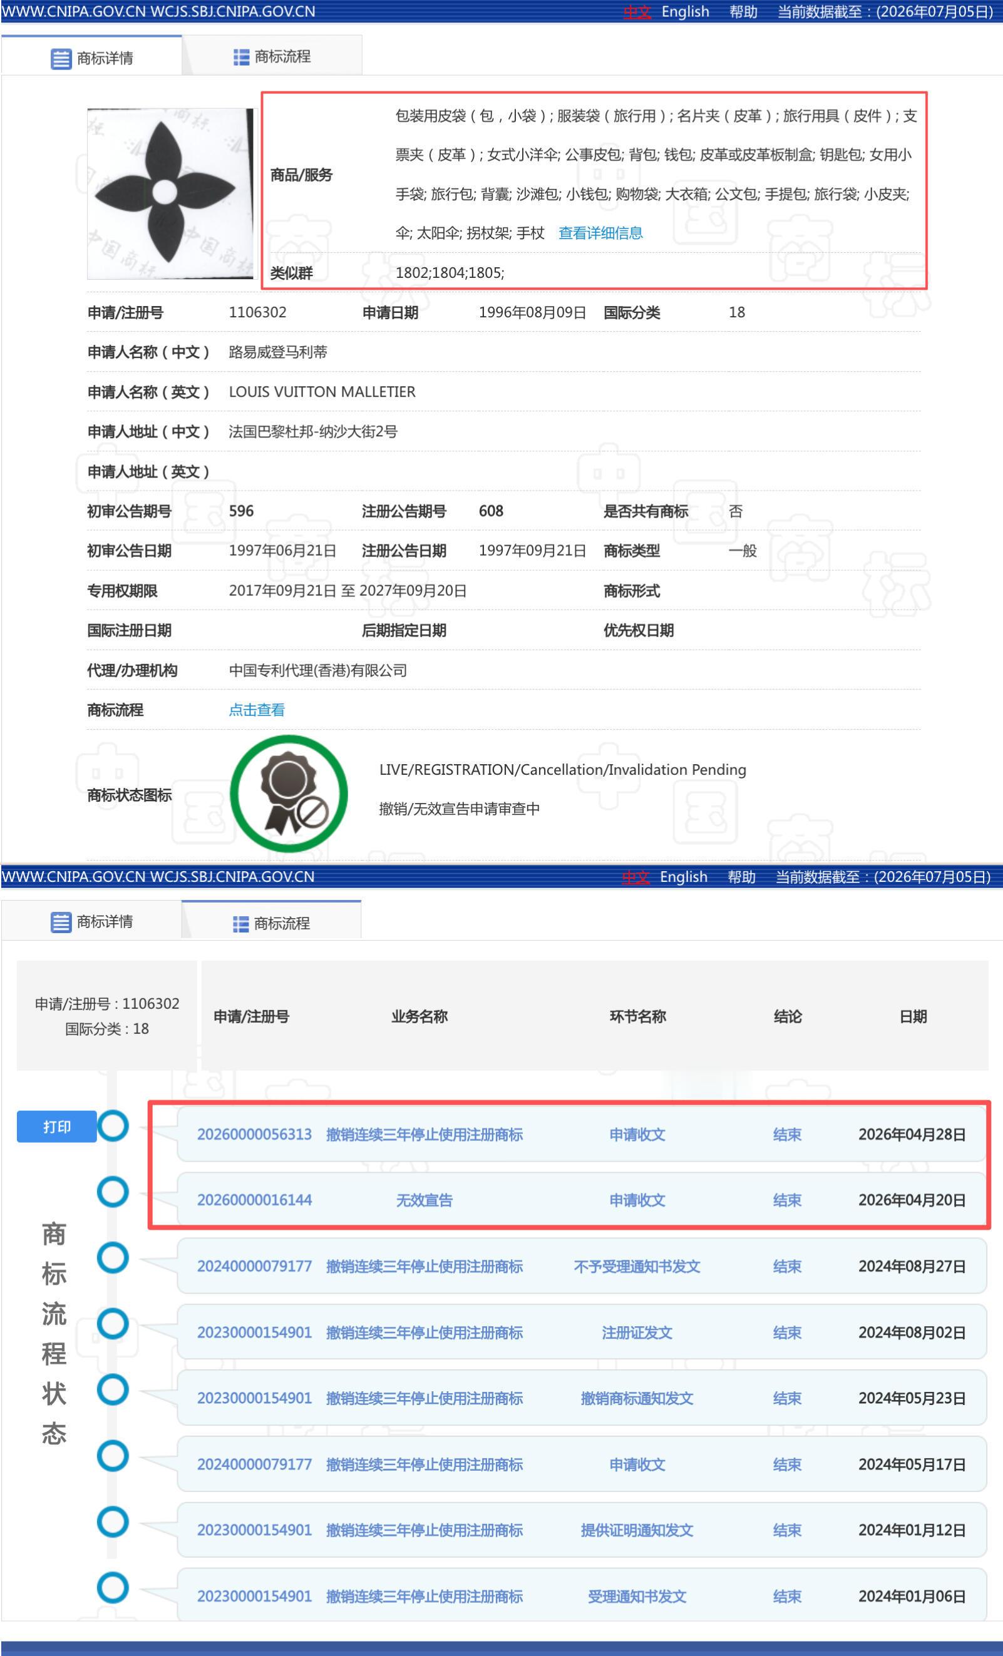This screenshot has width=1003, height=1656.
Task: Click 结束 in the 2024年08月27日 row
Action: (x=787, y=1266)
